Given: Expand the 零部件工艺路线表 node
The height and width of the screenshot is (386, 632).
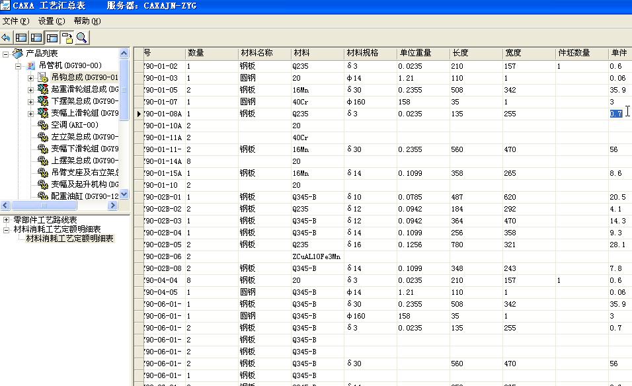Looking at the screenshot, I should (7, 219).
